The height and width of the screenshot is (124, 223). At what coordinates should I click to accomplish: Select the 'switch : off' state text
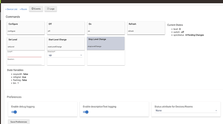coord(179,32)
